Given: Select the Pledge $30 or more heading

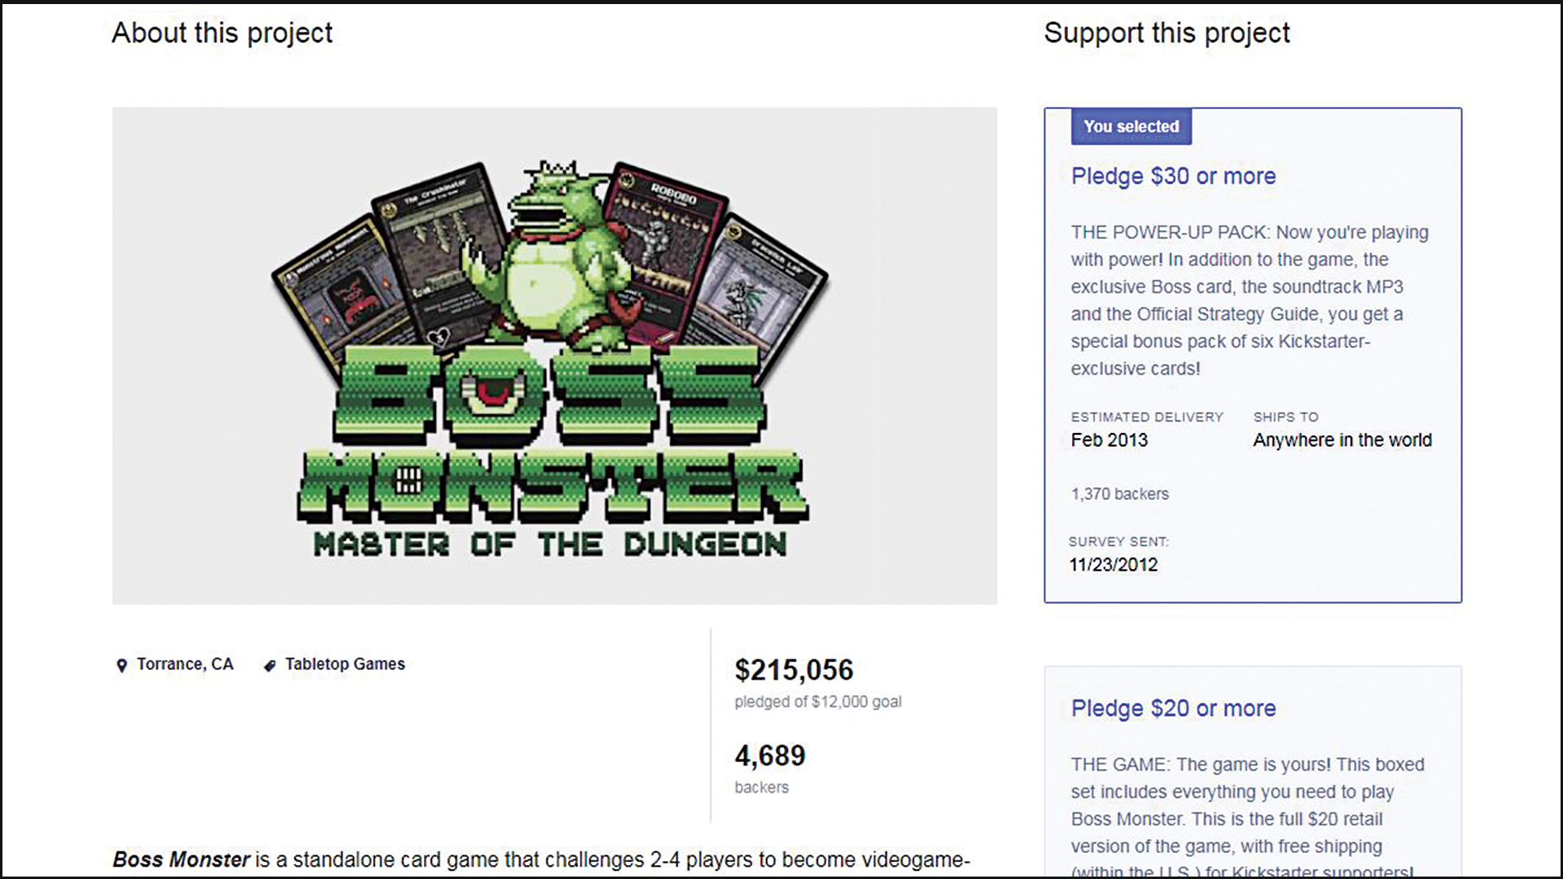Looking at the screenshot, I should coord(1173,176).
